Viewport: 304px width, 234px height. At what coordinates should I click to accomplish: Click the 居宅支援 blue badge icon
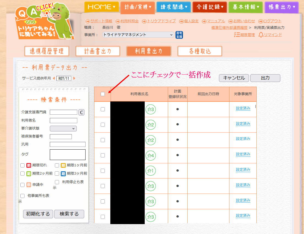(179, 35)
